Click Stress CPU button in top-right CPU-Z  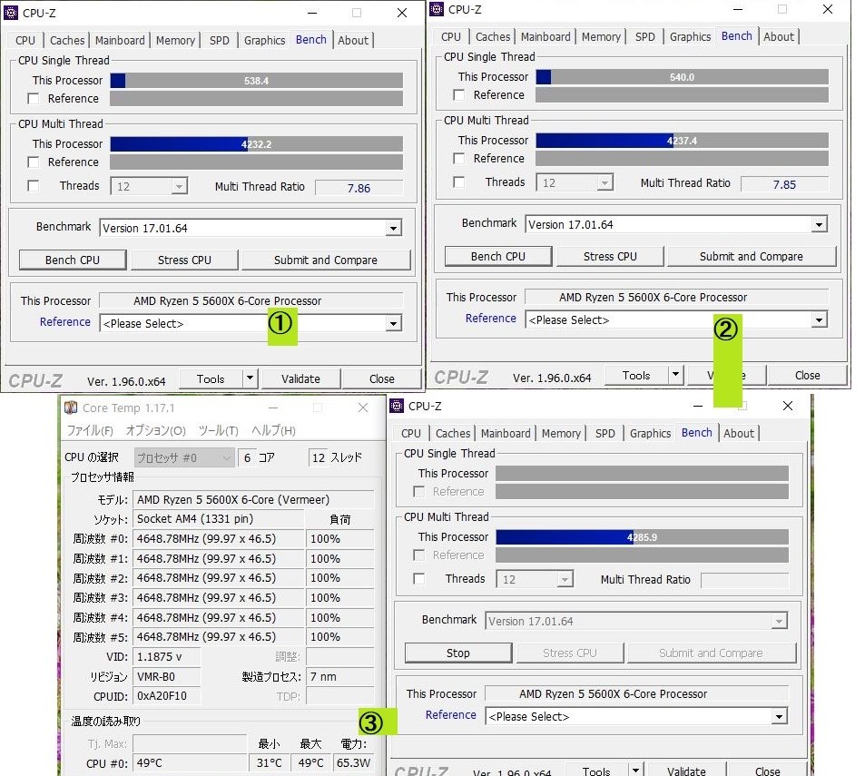(x=610, y=257)
